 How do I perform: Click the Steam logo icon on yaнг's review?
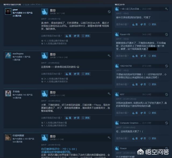click(x=109, y=12)
